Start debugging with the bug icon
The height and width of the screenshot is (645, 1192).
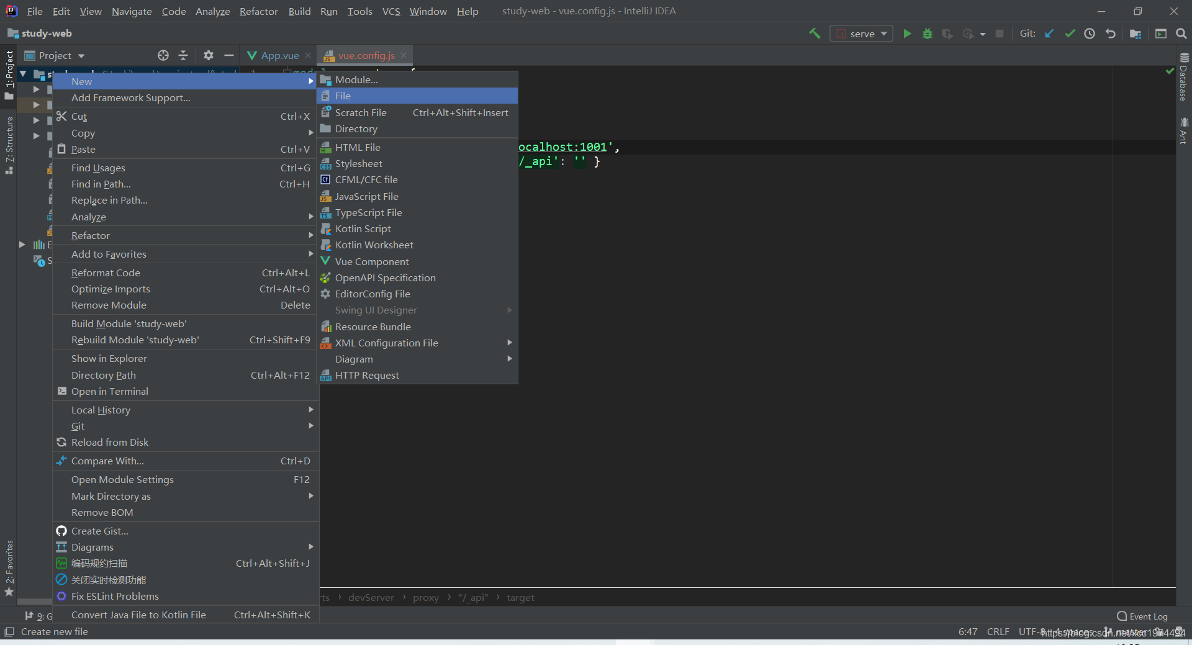tap(928, 34)
